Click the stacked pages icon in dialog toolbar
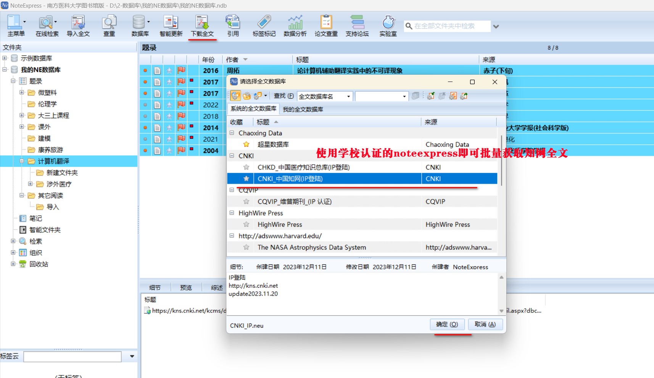This screenshot has height=378, width=654. click(416, 96)
